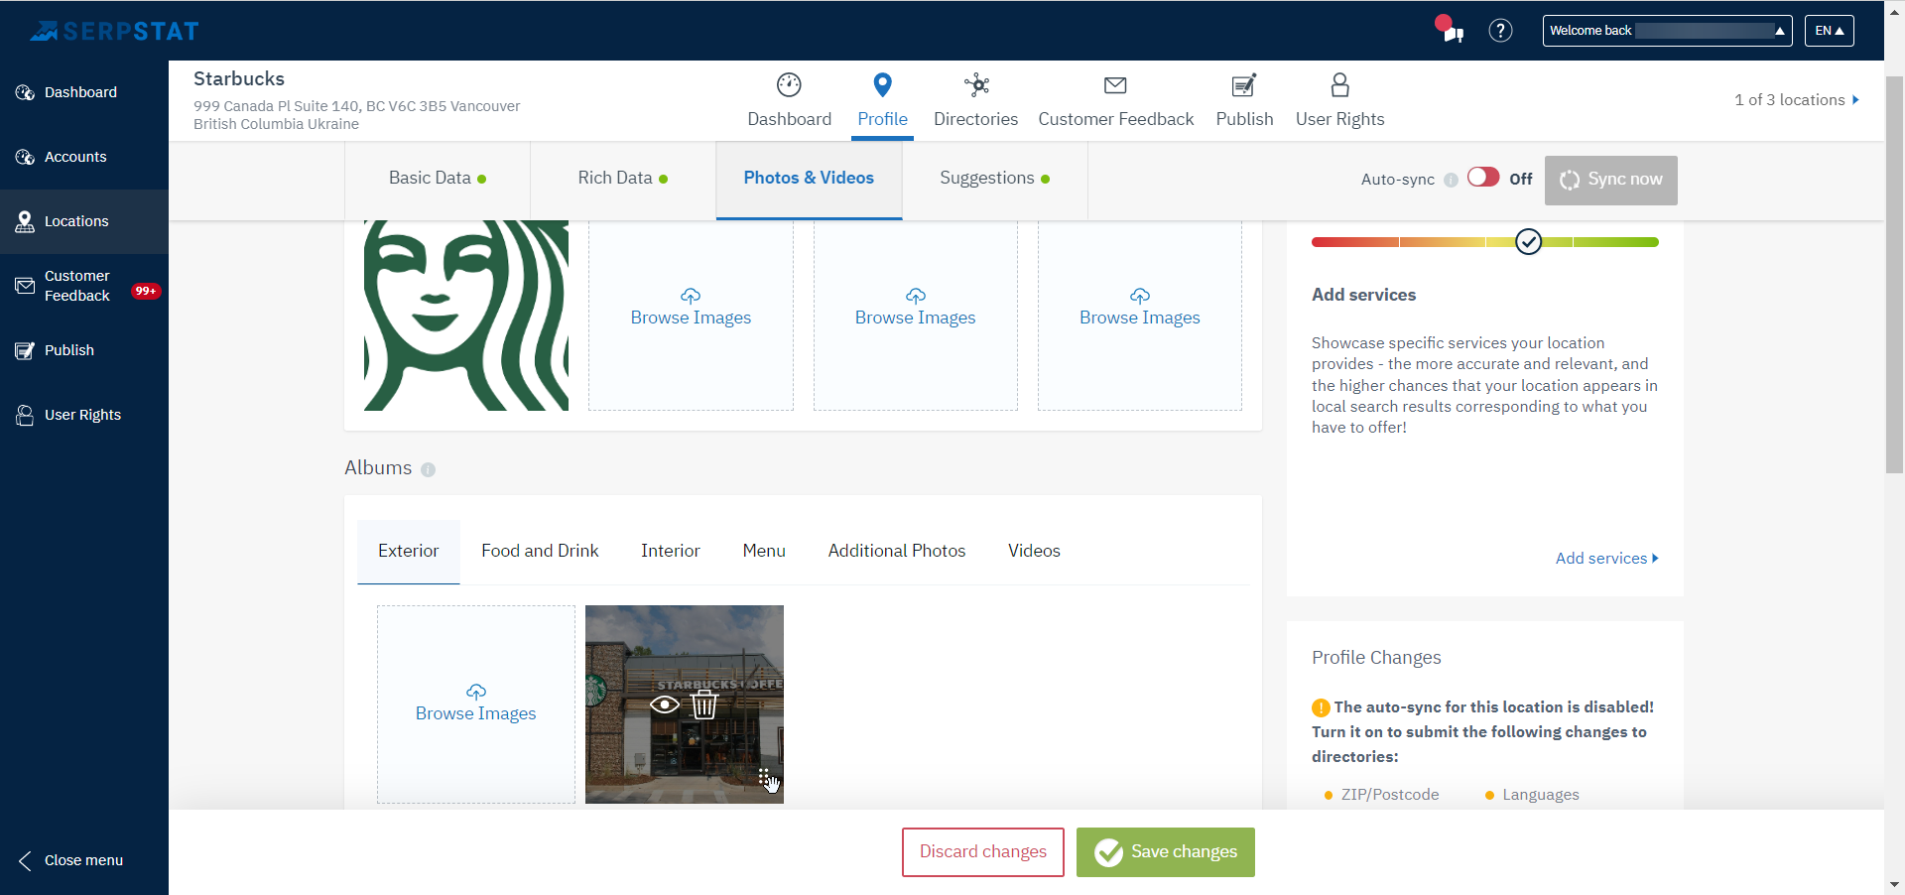Open the Publish top tab
The width and height of the screenshot is (1905, 895).
point(1244,100)
